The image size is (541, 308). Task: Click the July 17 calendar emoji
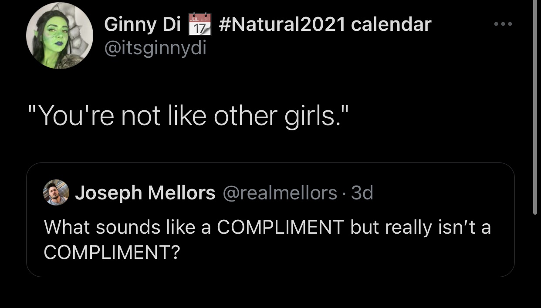pyautogui.click(x=199, y=24)
